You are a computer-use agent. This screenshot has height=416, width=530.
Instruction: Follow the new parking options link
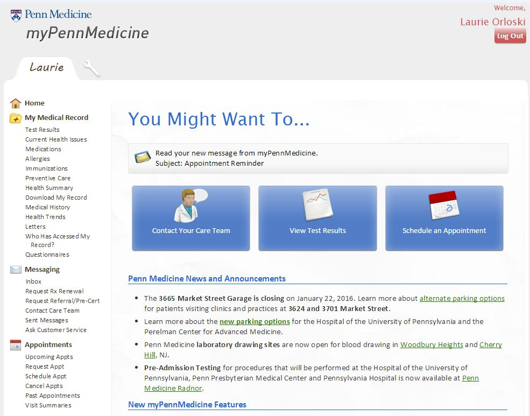(255, 322)
